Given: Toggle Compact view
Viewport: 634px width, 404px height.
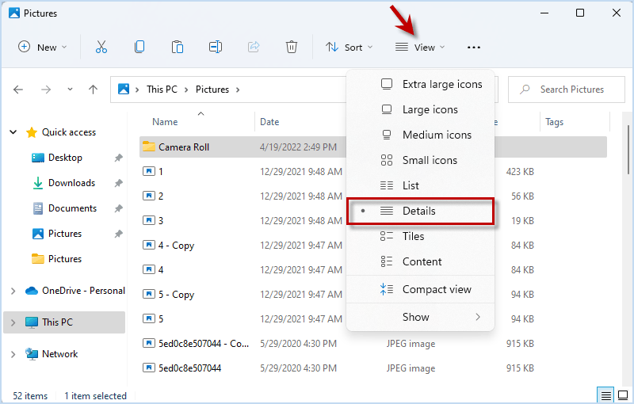Looking at the screenshot, I should [421, 289].
